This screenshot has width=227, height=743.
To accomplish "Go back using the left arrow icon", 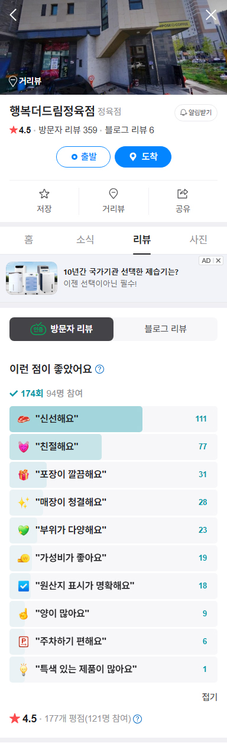I will point(13,15).
